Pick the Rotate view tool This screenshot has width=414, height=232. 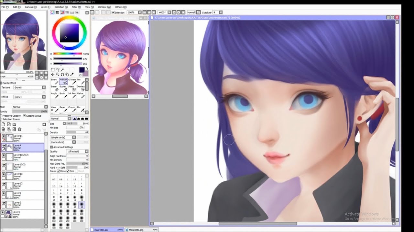tap(62, 74)
